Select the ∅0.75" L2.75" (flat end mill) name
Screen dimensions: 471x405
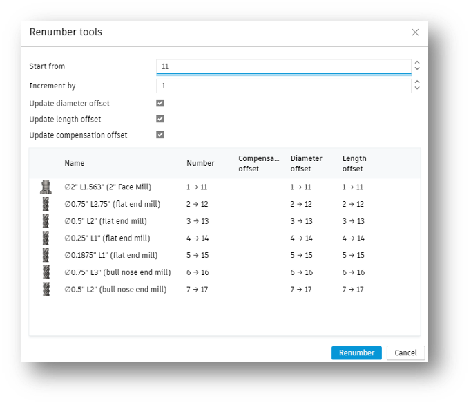(113, 204)
